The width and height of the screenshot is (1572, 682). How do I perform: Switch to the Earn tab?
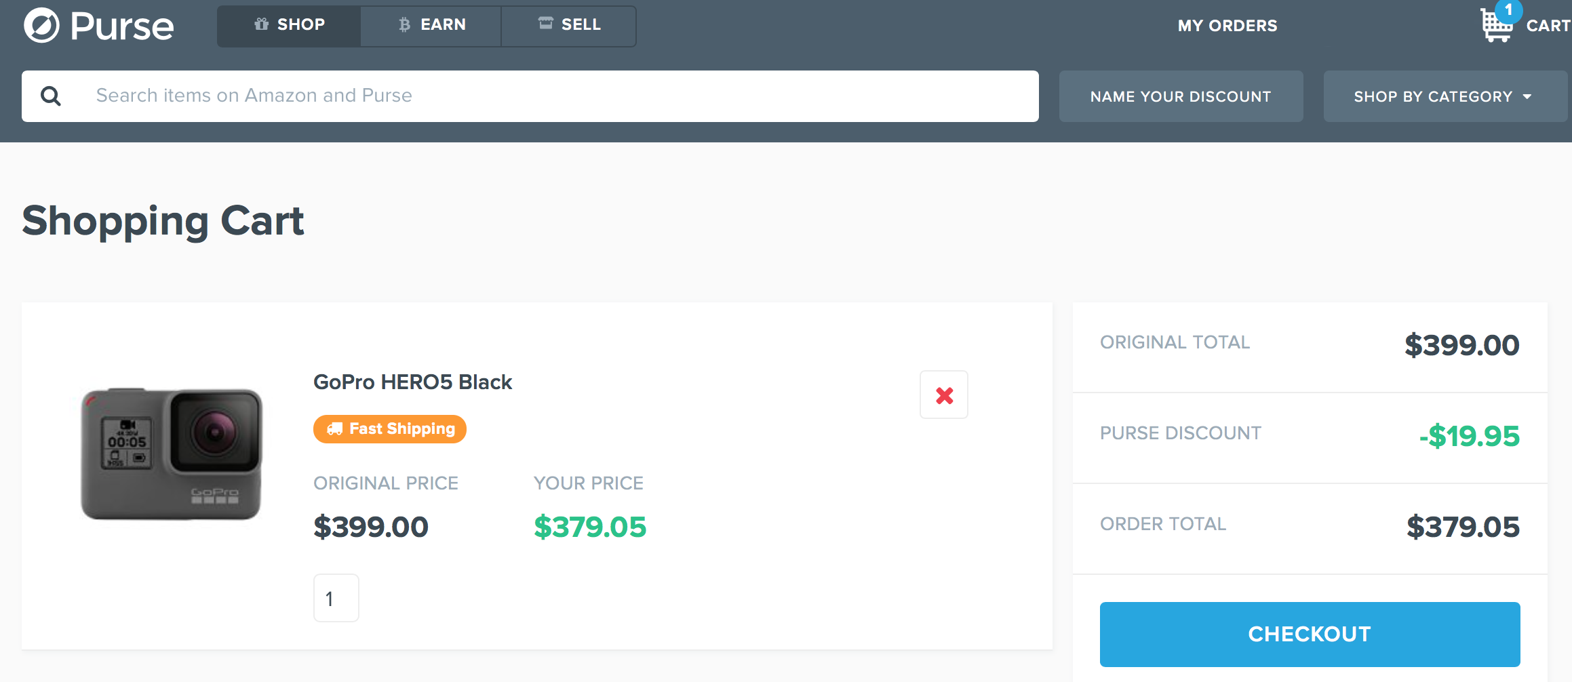[x=431, y=26]
